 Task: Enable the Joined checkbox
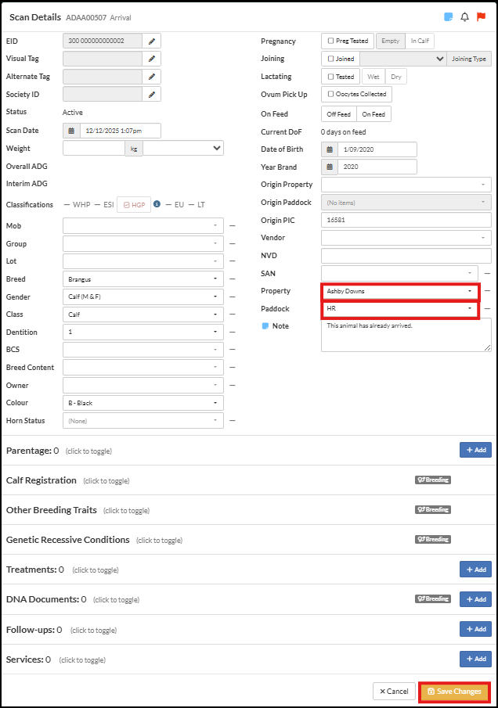click(x=331, y=59)
